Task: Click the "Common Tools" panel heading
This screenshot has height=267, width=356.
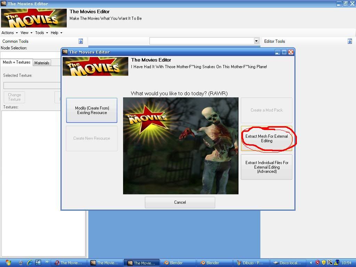Action: click(x=15, y=41)
